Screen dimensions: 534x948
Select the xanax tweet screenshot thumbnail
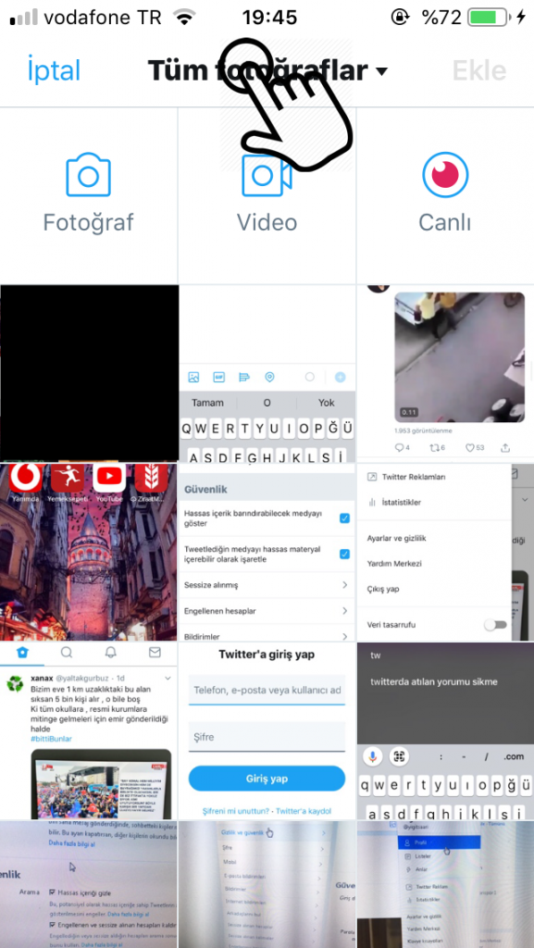(x=89, y=731)
